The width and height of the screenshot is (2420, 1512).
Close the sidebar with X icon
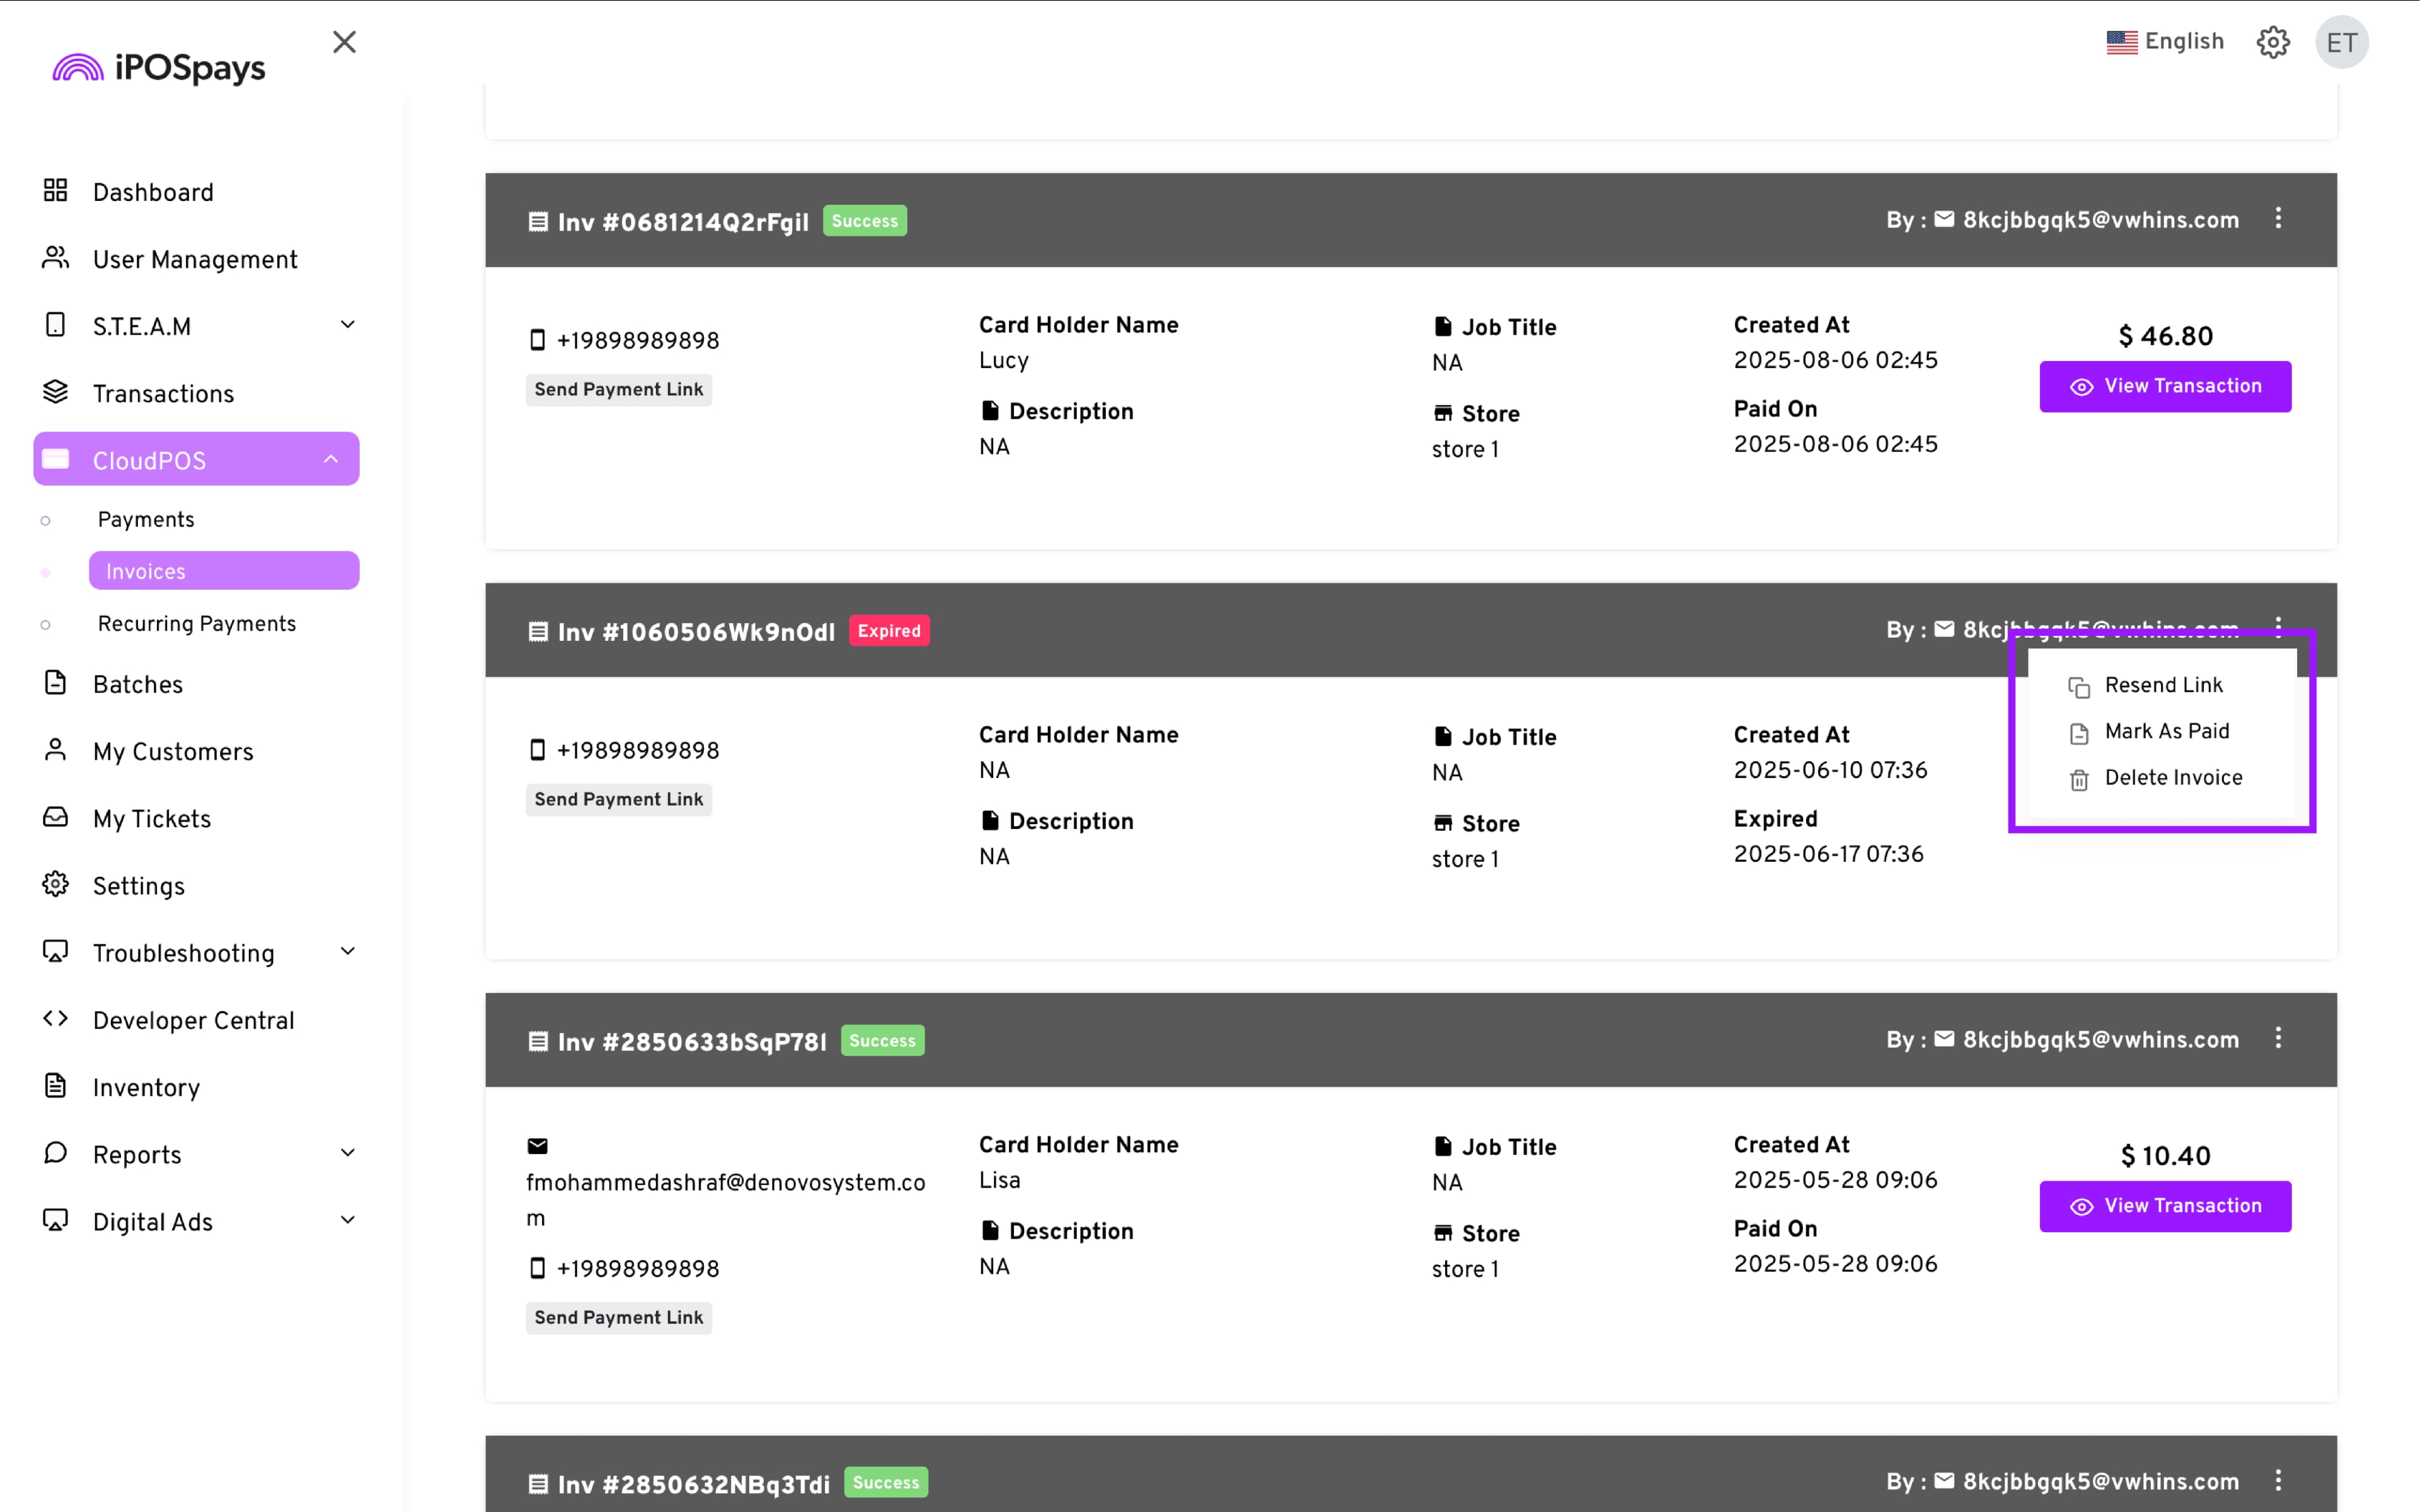click(x=344, y=42)
